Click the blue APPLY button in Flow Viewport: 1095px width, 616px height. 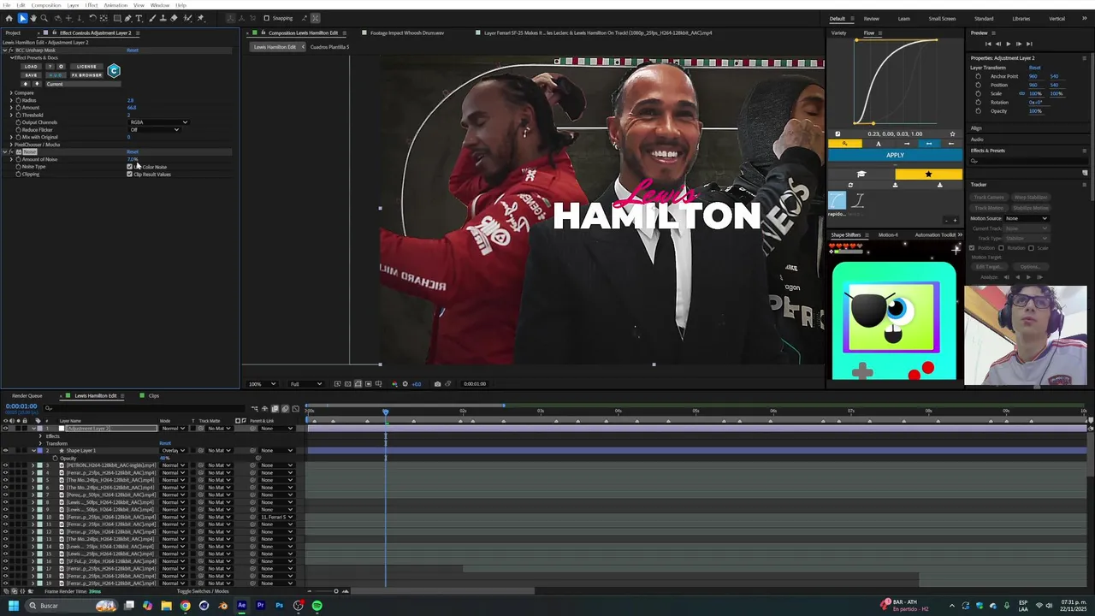(x=895, y=155)
